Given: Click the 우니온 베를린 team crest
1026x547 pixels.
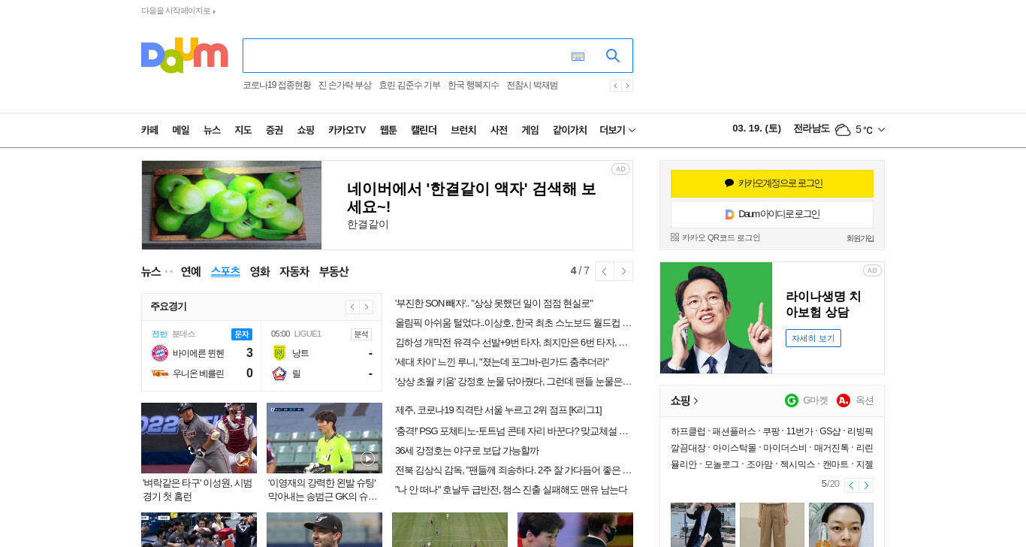Looking at the screenshot, I should click(x=160, y=373).
